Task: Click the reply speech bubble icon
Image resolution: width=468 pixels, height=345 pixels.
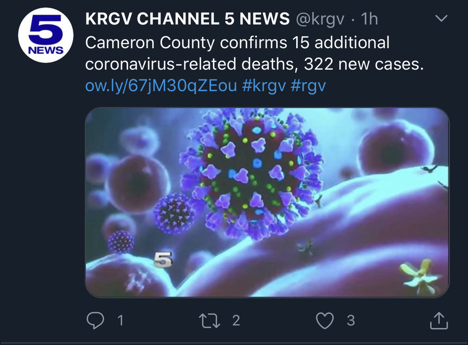Action: pos(96,321)
